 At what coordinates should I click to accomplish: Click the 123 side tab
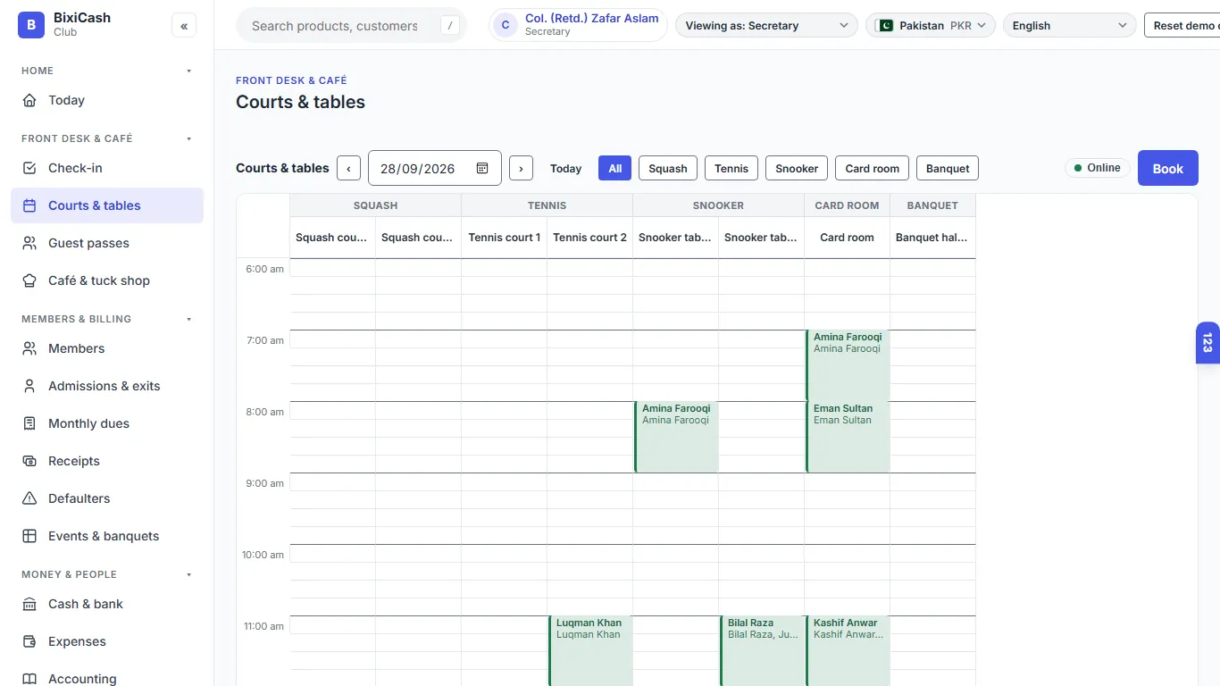click(x=1207, y=343)
